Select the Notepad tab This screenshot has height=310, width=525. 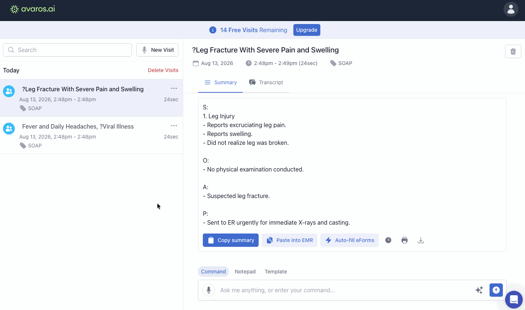point(245,272)
